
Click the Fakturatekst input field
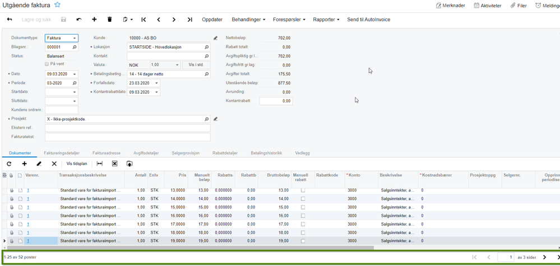(x=127, y=137)
